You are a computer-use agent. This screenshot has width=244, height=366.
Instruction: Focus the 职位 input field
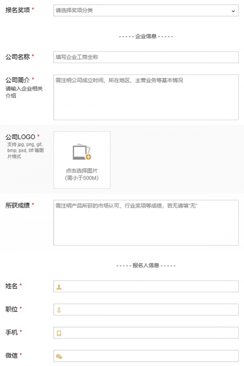(146, 309)
